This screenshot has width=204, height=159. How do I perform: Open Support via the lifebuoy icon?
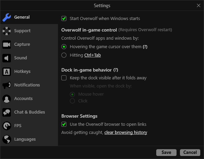point(7,31)
